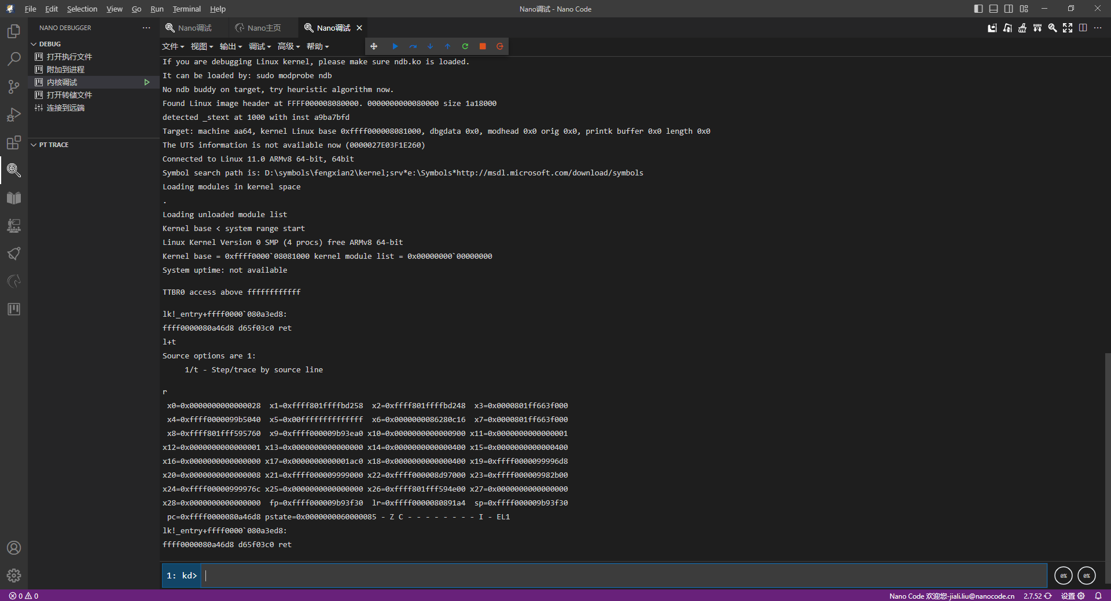Viewport: 1111px width, 601px height.
Task: Open the Selection menu
Action: click(x=82, y=9)
